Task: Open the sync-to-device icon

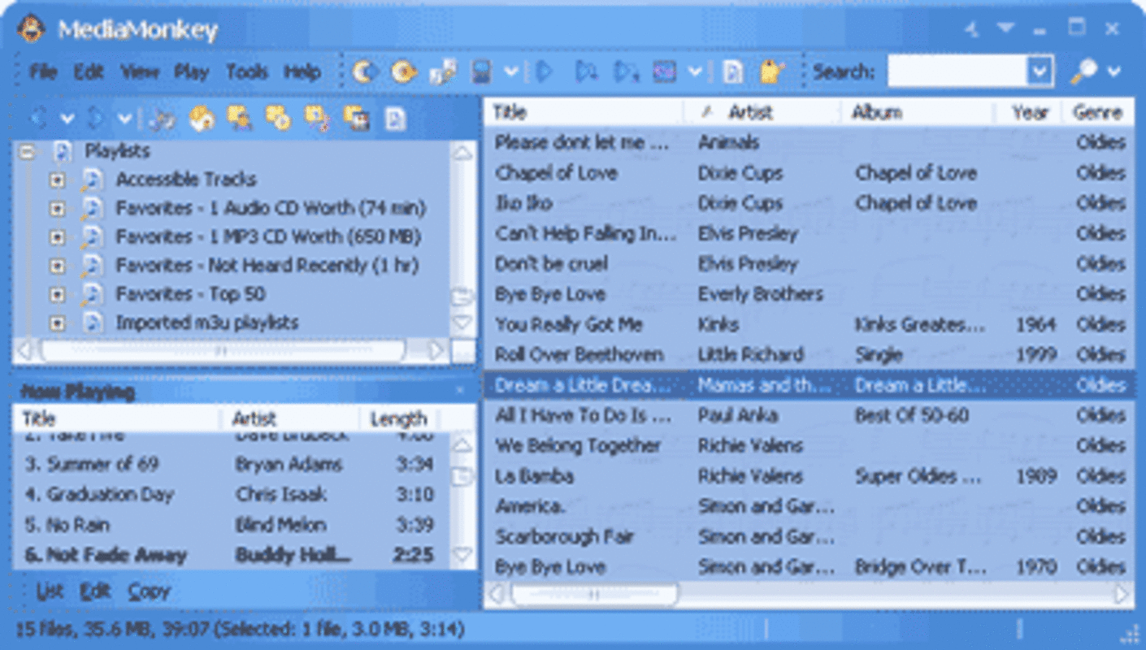Action: click(x=480, y=71)
